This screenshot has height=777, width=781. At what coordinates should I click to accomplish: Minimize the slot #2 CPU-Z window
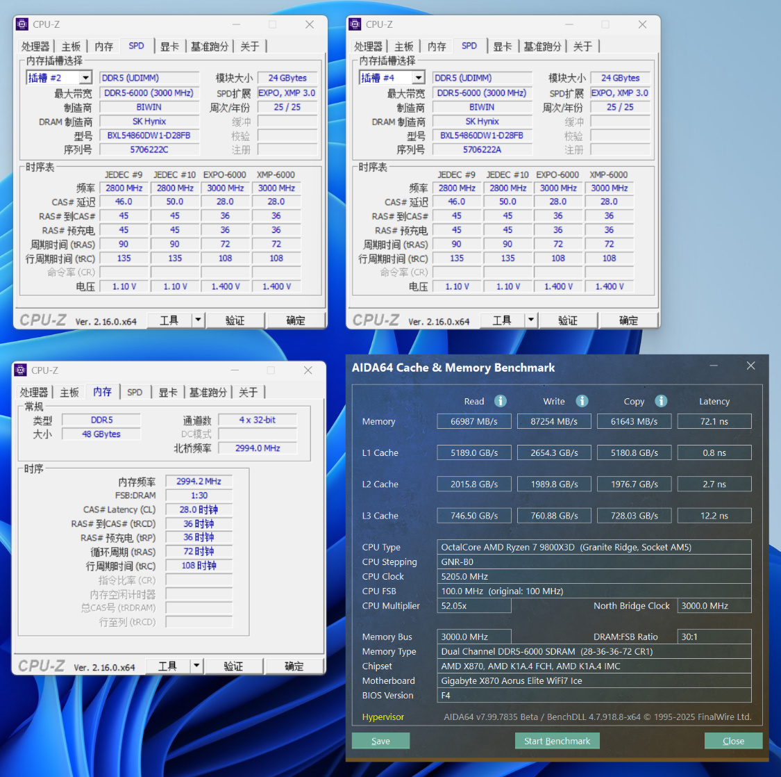pos(236,24)
